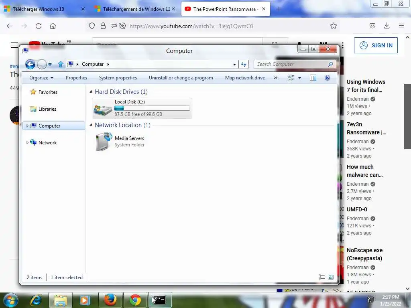Image resolution: width=411 pixels, height=308 pixels.
Task: Show more toolbar commands via chevron
Action: (x=275, y=78)
